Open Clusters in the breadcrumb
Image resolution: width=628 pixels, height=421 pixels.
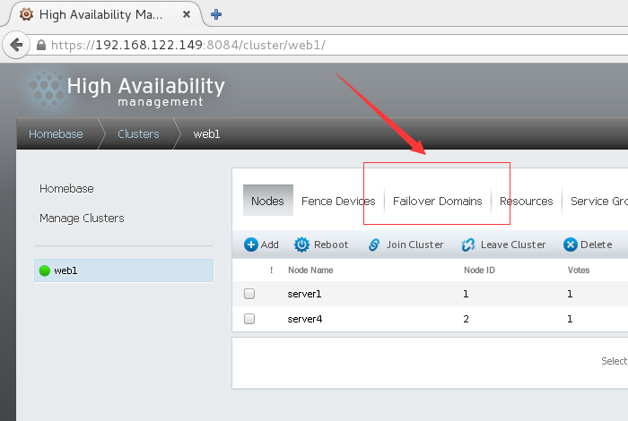click(x=138, y=134)
